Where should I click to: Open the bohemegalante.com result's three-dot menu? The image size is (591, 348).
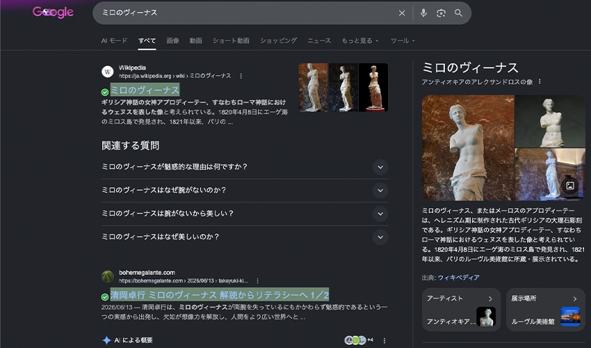click(257, 280)
